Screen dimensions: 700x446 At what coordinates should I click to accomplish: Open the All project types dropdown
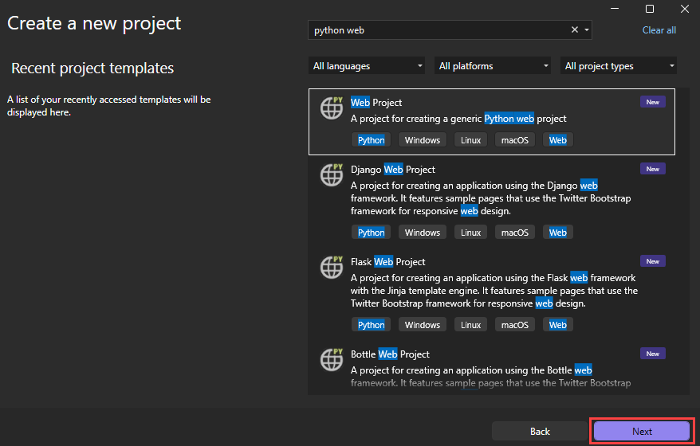(x=619, y=66)
